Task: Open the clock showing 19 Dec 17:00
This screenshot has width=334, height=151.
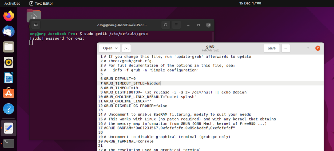Action: [x=250, y=4]
